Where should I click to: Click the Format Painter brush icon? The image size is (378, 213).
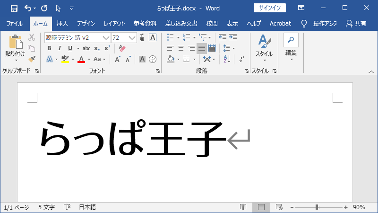click(x=32, y=59)
